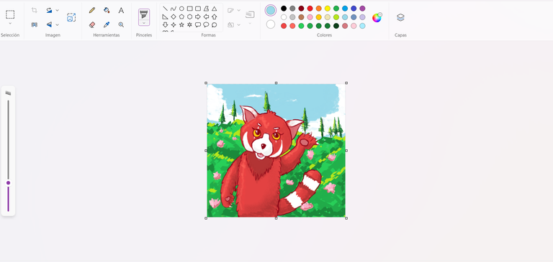Screen dimensions: 553x262
Task: Pick the dark red maroon swatch
Action: click(301, 9)
